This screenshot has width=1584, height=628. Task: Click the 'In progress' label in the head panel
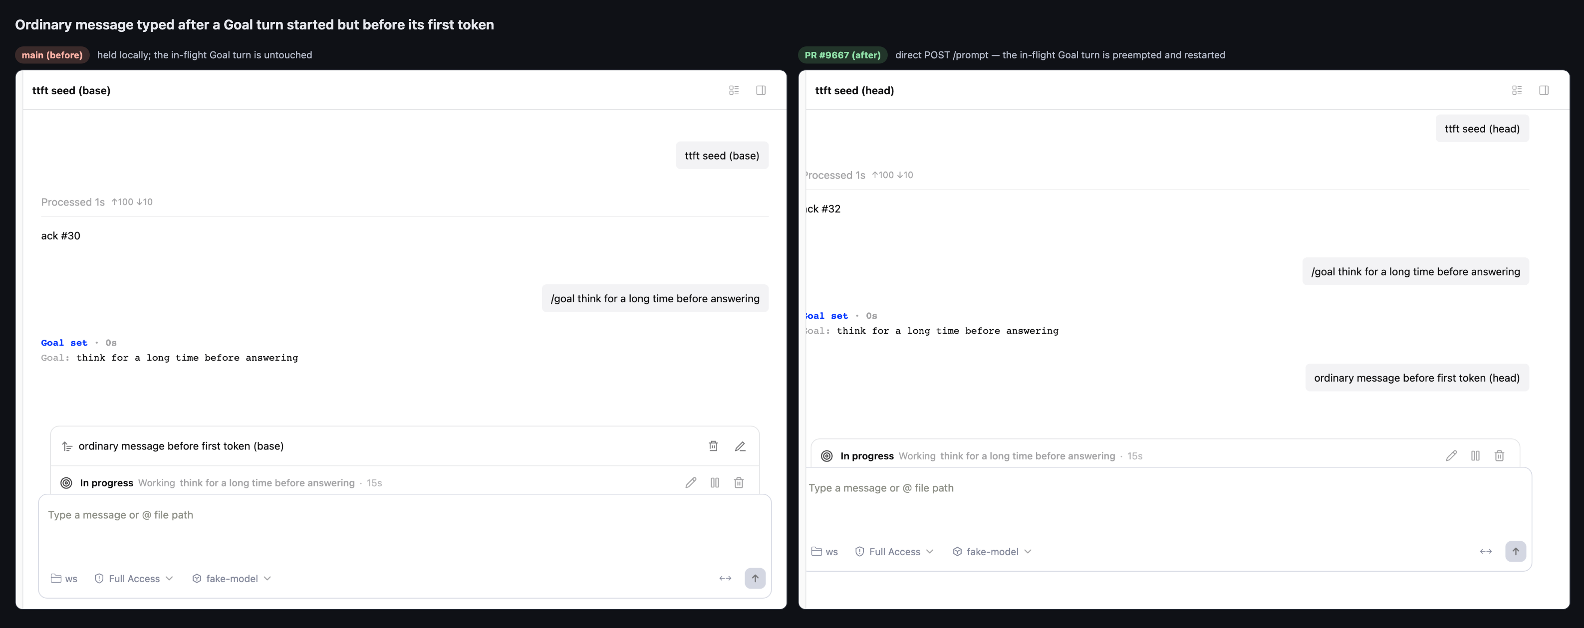point(867,456)
